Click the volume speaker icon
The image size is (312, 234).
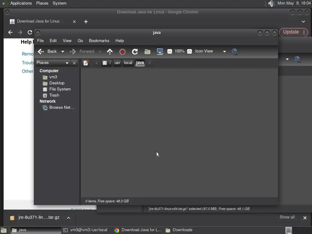[x=271, y=3]
